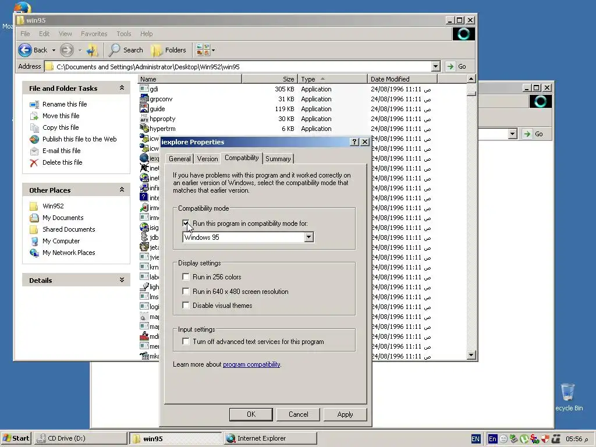This screenshot has height=447, width=596.
Task: Open the File menu
Action: click(25, 34)
